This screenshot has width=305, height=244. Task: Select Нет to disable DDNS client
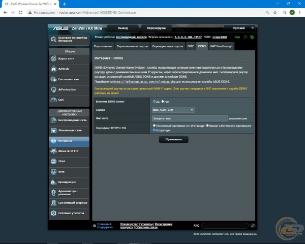pyautogui.click(x=163, y=101)
